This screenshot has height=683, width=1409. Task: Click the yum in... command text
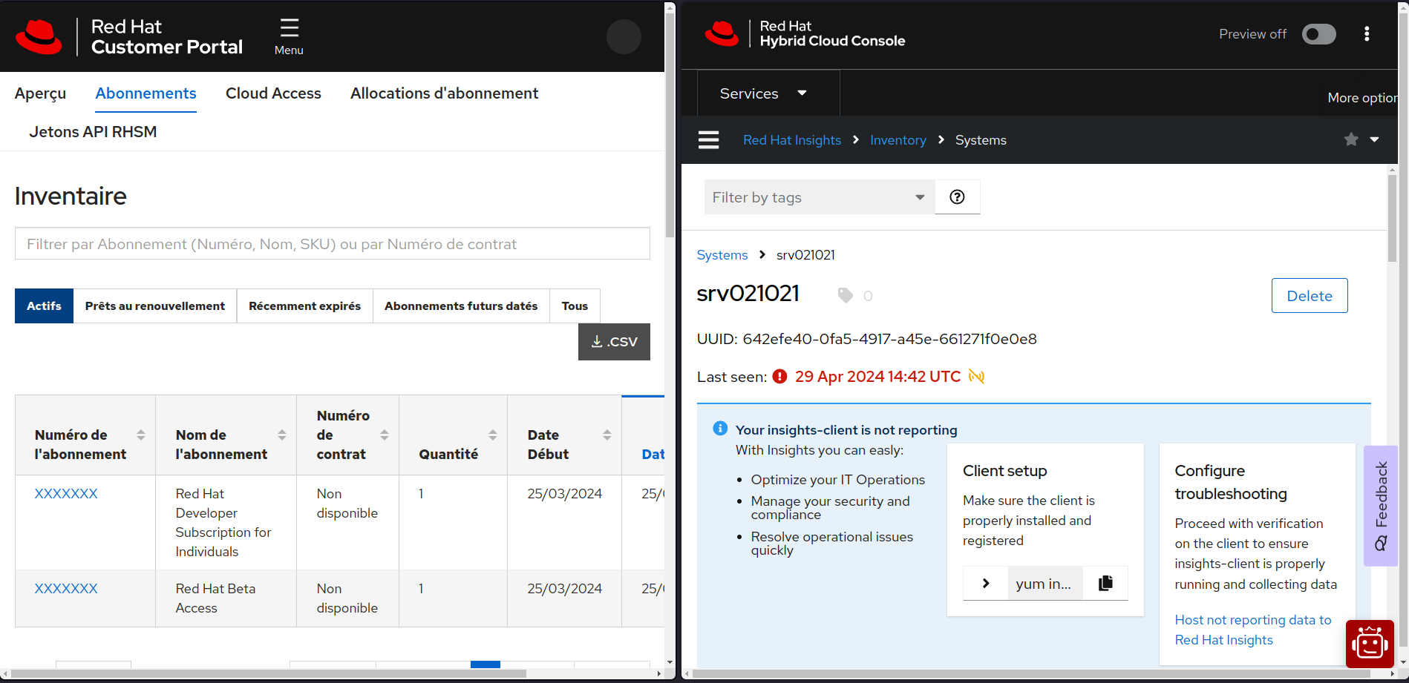click(1045, 584)
